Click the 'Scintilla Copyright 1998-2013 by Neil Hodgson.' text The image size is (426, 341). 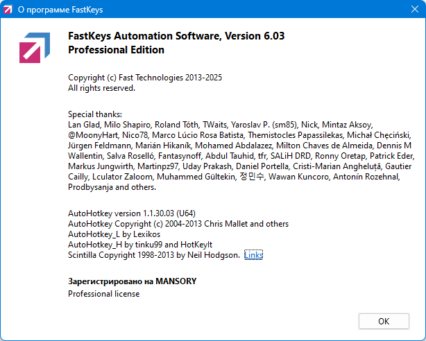(x=154, y=255)
